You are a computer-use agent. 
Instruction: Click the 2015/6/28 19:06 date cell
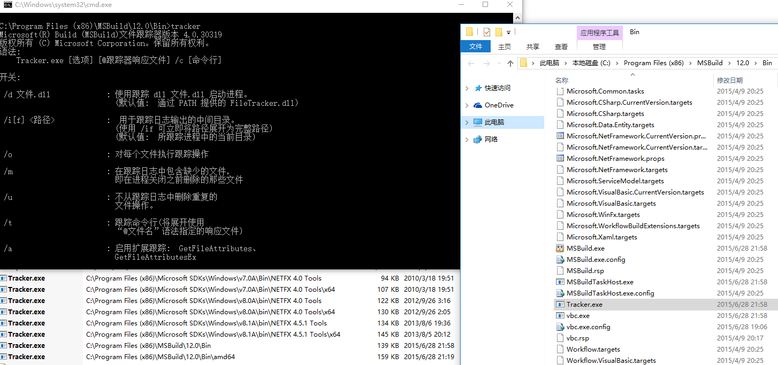[742, 327]
